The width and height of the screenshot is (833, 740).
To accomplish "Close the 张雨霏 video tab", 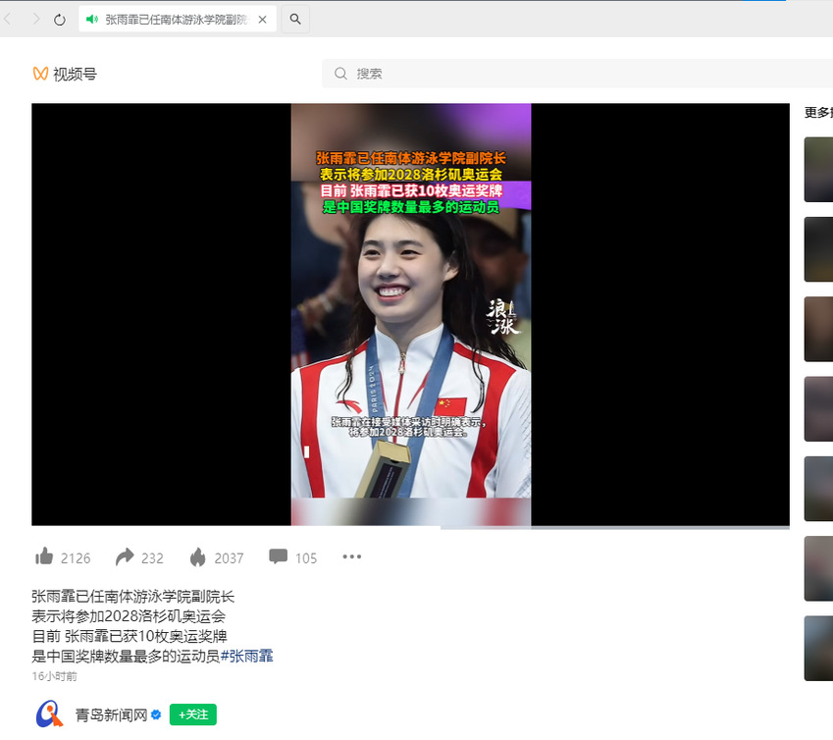I will point(262,20).
